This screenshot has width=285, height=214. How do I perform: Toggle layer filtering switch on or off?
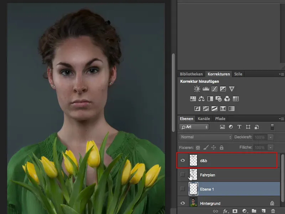[x=272, y=127]
